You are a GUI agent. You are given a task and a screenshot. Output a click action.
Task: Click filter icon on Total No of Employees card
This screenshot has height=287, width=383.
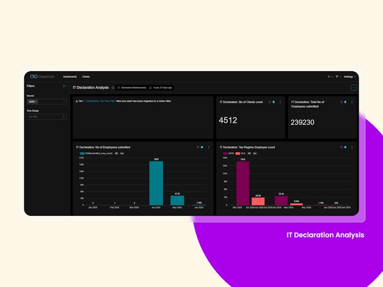coord(341,102)
